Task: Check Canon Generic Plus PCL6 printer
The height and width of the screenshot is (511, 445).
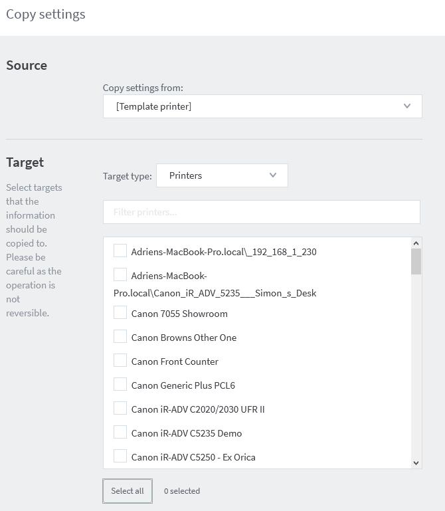Action: coord(120,385)
